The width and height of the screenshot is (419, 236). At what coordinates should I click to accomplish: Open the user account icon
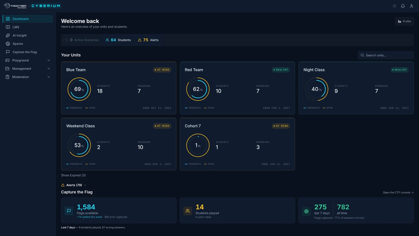[x=411, y=6]
